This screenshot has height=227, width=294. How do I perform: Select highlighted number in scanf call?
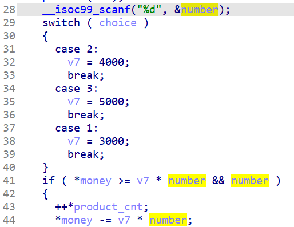tap(200, 10)
